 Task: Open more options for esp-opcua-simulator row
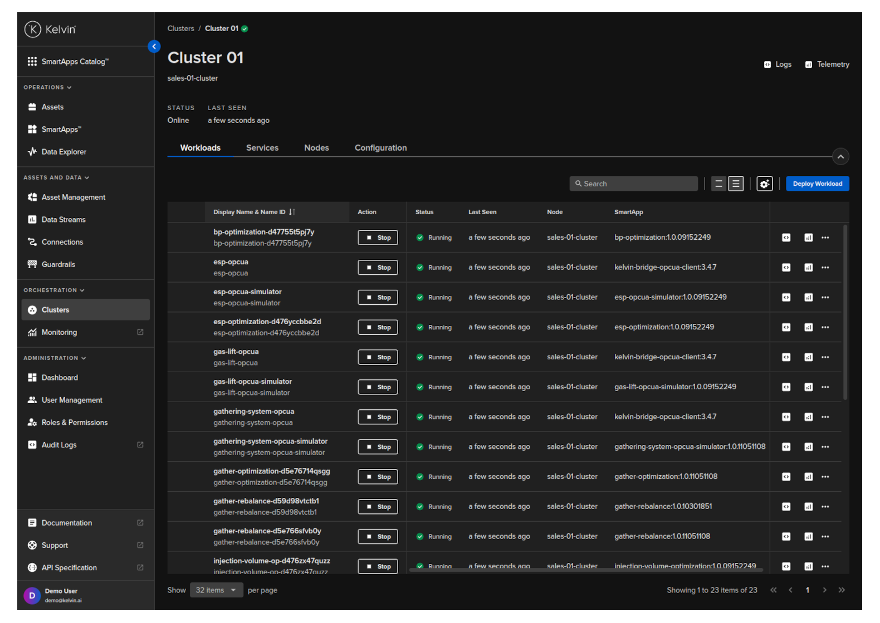pos(825,298)
